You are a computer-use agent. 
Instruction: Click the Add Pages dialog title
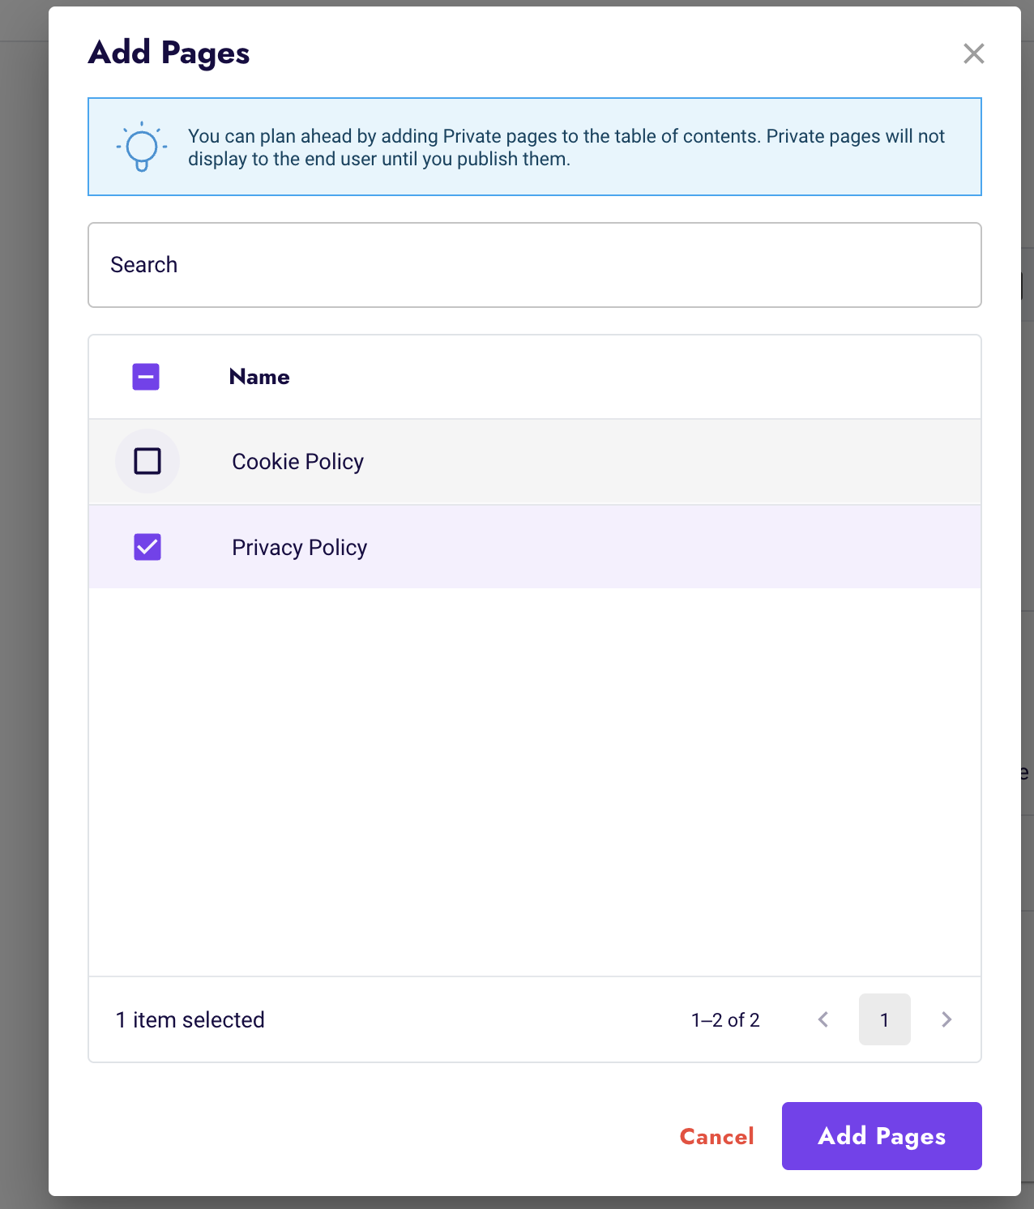coord(169,53)
